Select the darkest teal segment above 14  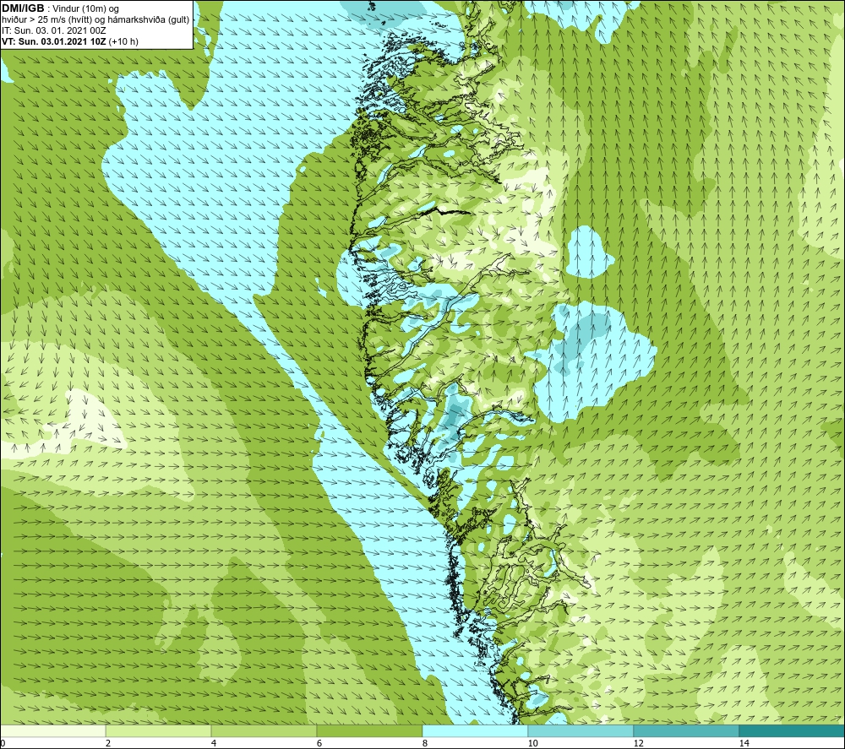point(793,730)
